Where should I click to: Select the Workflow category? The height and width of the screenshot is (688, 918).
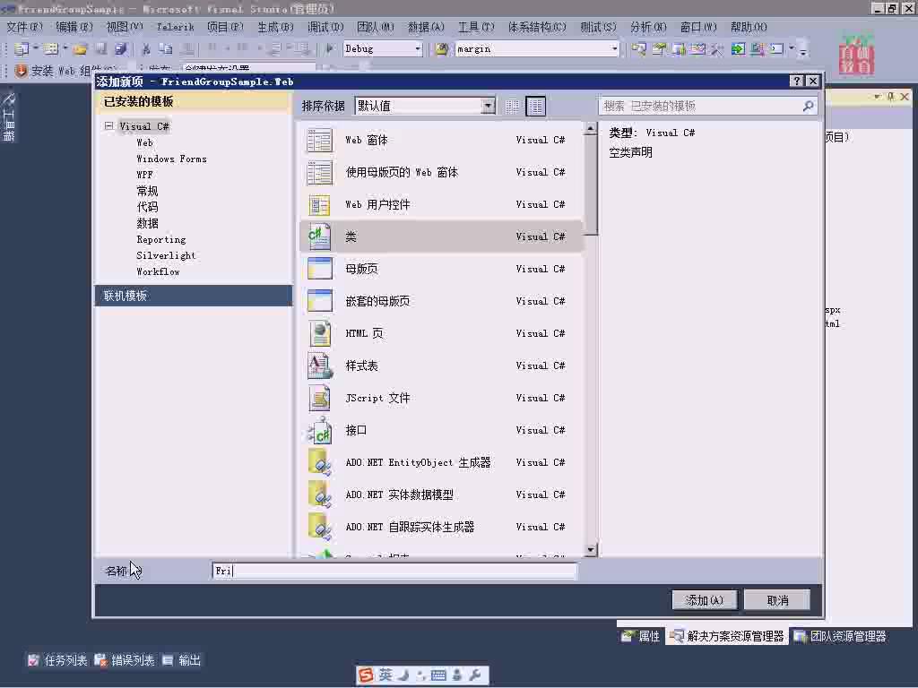point(158,272)
